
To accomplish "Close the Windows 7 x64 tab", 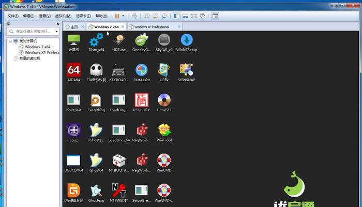I will (x=123, y=27).
